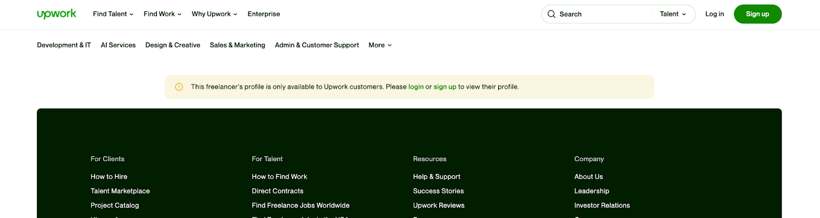Go to AI Services category
Viewport: 820px width, 218px height.
[x=118, y=45]
